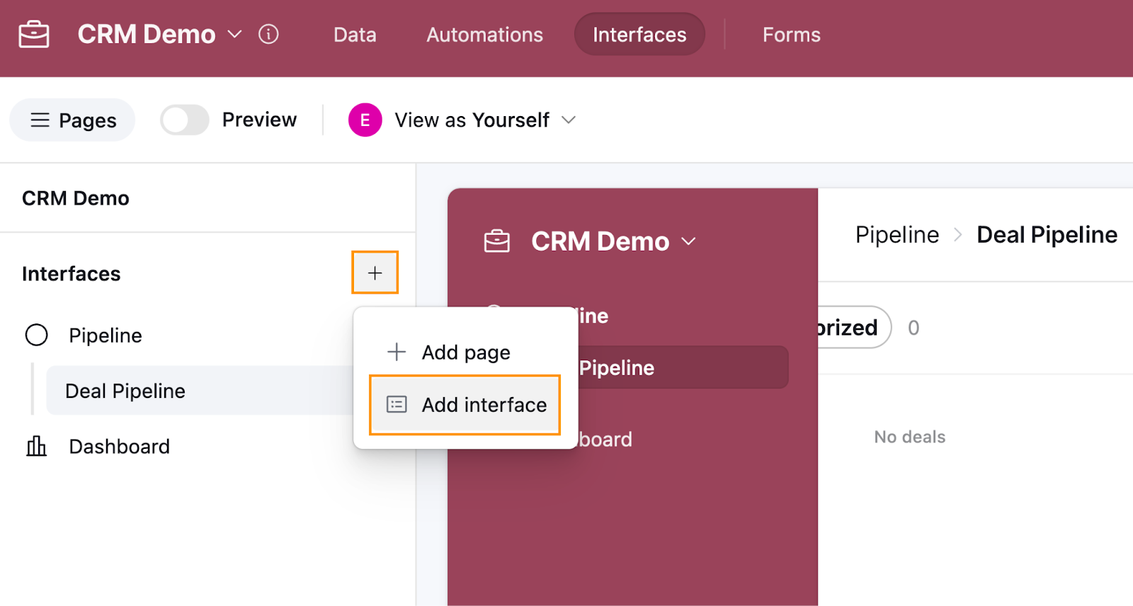
Task: Switch to the Automations tab
Action: click(x=484, y=35)
